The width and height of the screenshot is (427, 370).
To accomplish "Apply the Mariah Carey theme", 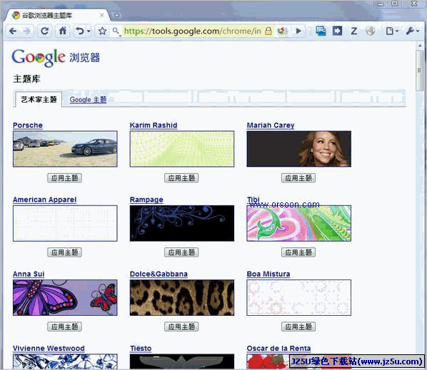I will (x=298, y=178).
